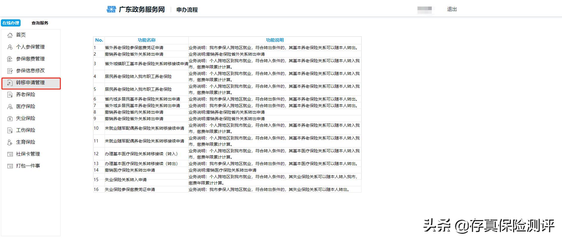The image size is (562, 240).
Task: Click the 打包一件事 icon
Action: coord(10,166)
